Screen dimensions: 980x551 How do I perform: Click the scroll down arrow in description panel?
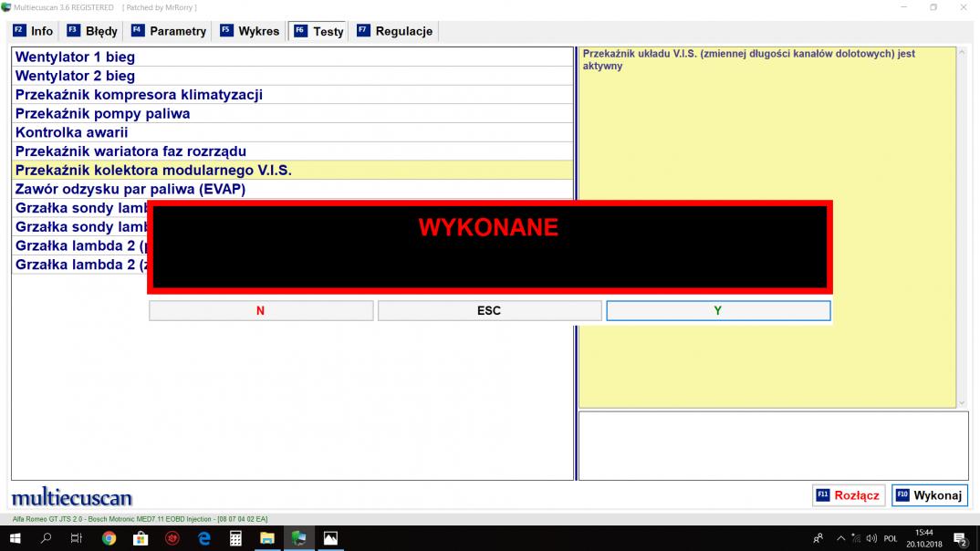pos(962,403)
